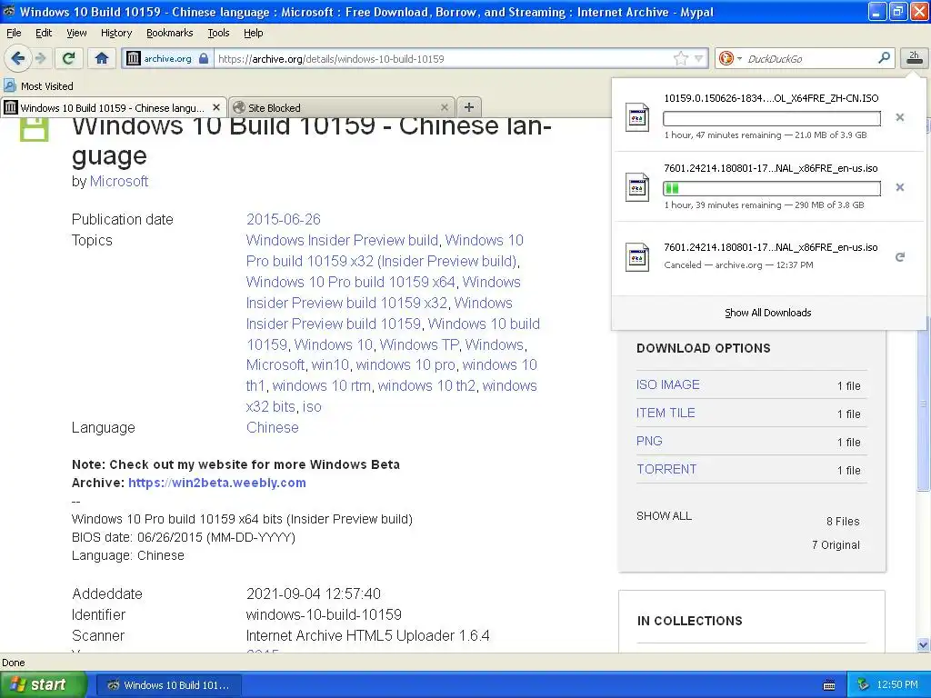Switch to the Site Blocked tab
The height and width of the screenshot is (698, 931).
pos(342,107)
